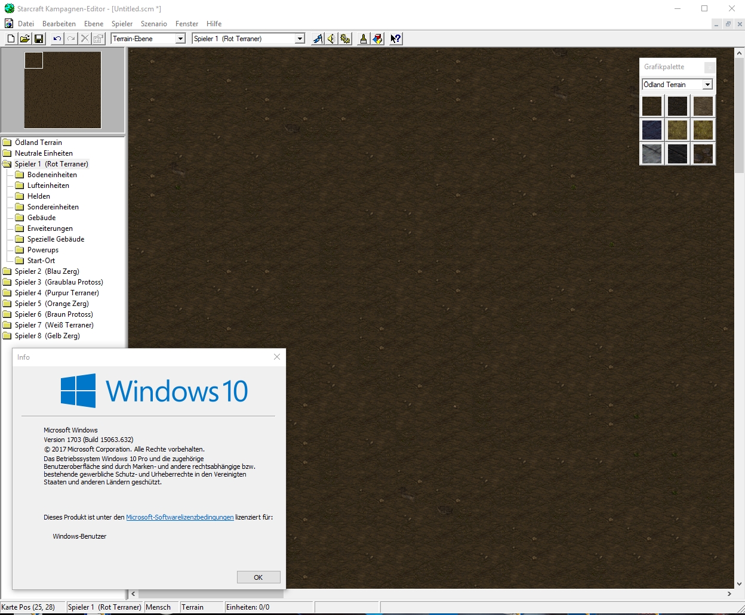The width and height of the screenshot is (745, 615).
Task: Activate the context help arrow-question icon
Action: click(395, 39)
